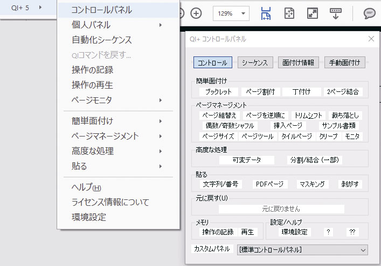Click the 裁ち落とし button
The height and width of the screenshot is (266, 381).
click(x=345, y=116)
